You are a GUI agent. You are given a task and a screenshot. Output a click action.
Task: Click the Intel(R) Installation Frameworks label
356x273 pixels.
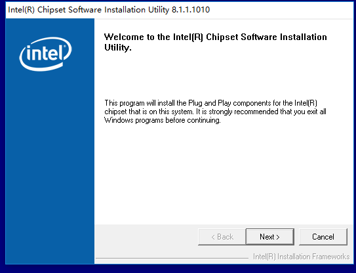(302, 257)
